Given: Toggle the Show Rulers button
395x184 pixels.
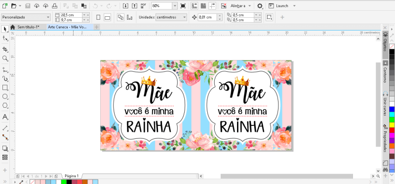Looking at the screenshot, I should [194, 5].
